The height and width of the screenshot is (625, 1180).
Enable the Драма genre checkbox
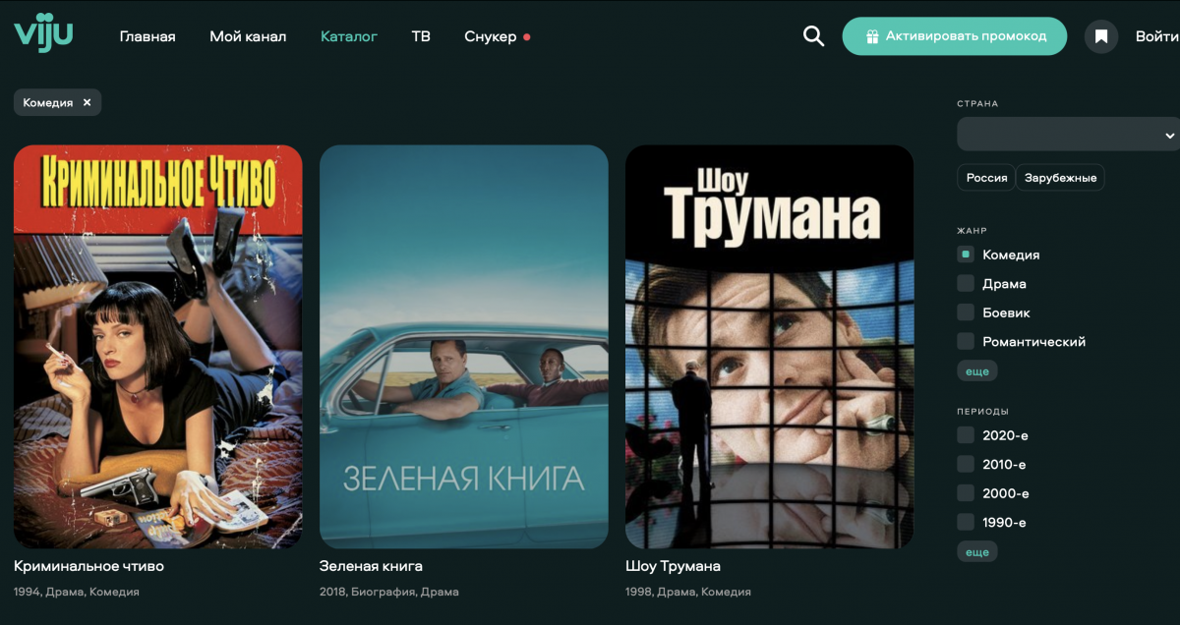[x=966, y=284]
